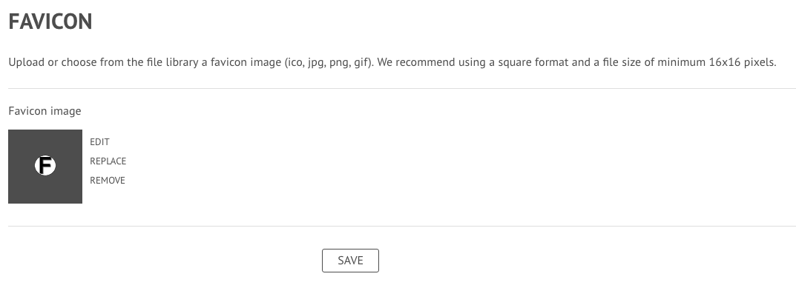
Task: Open the EDIT option for favicon
Action: point(99,142)
